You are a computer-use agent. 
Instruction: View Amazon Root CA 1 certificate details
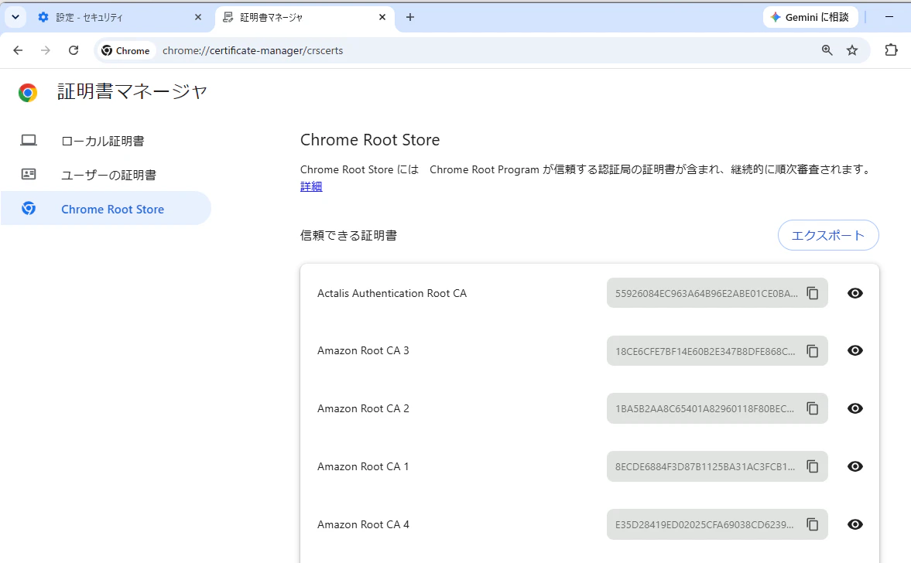coord(854,466)
